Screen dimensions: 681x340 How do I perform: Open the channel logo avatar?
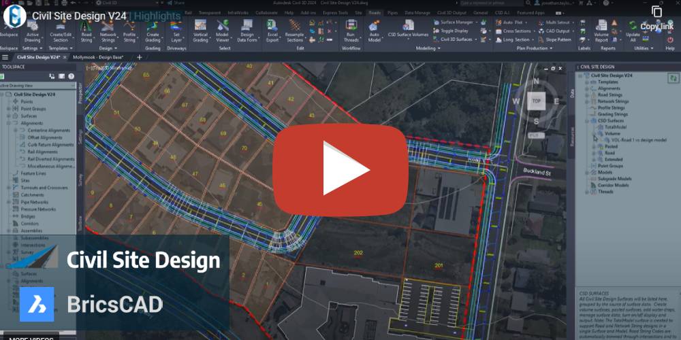pyautogui.click(x=15, y=16)
